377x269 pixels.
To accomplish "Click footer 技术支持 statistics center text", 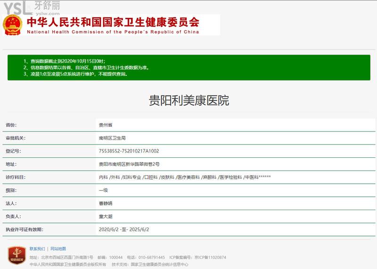I will click(150, 264).
